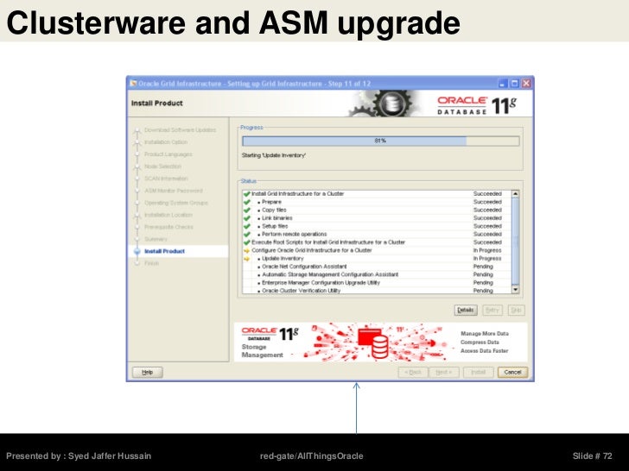The width and height of the screenshot is (629, 471).
Task: Click 'Slide # 72' footer text
Action: pos(592,455)
